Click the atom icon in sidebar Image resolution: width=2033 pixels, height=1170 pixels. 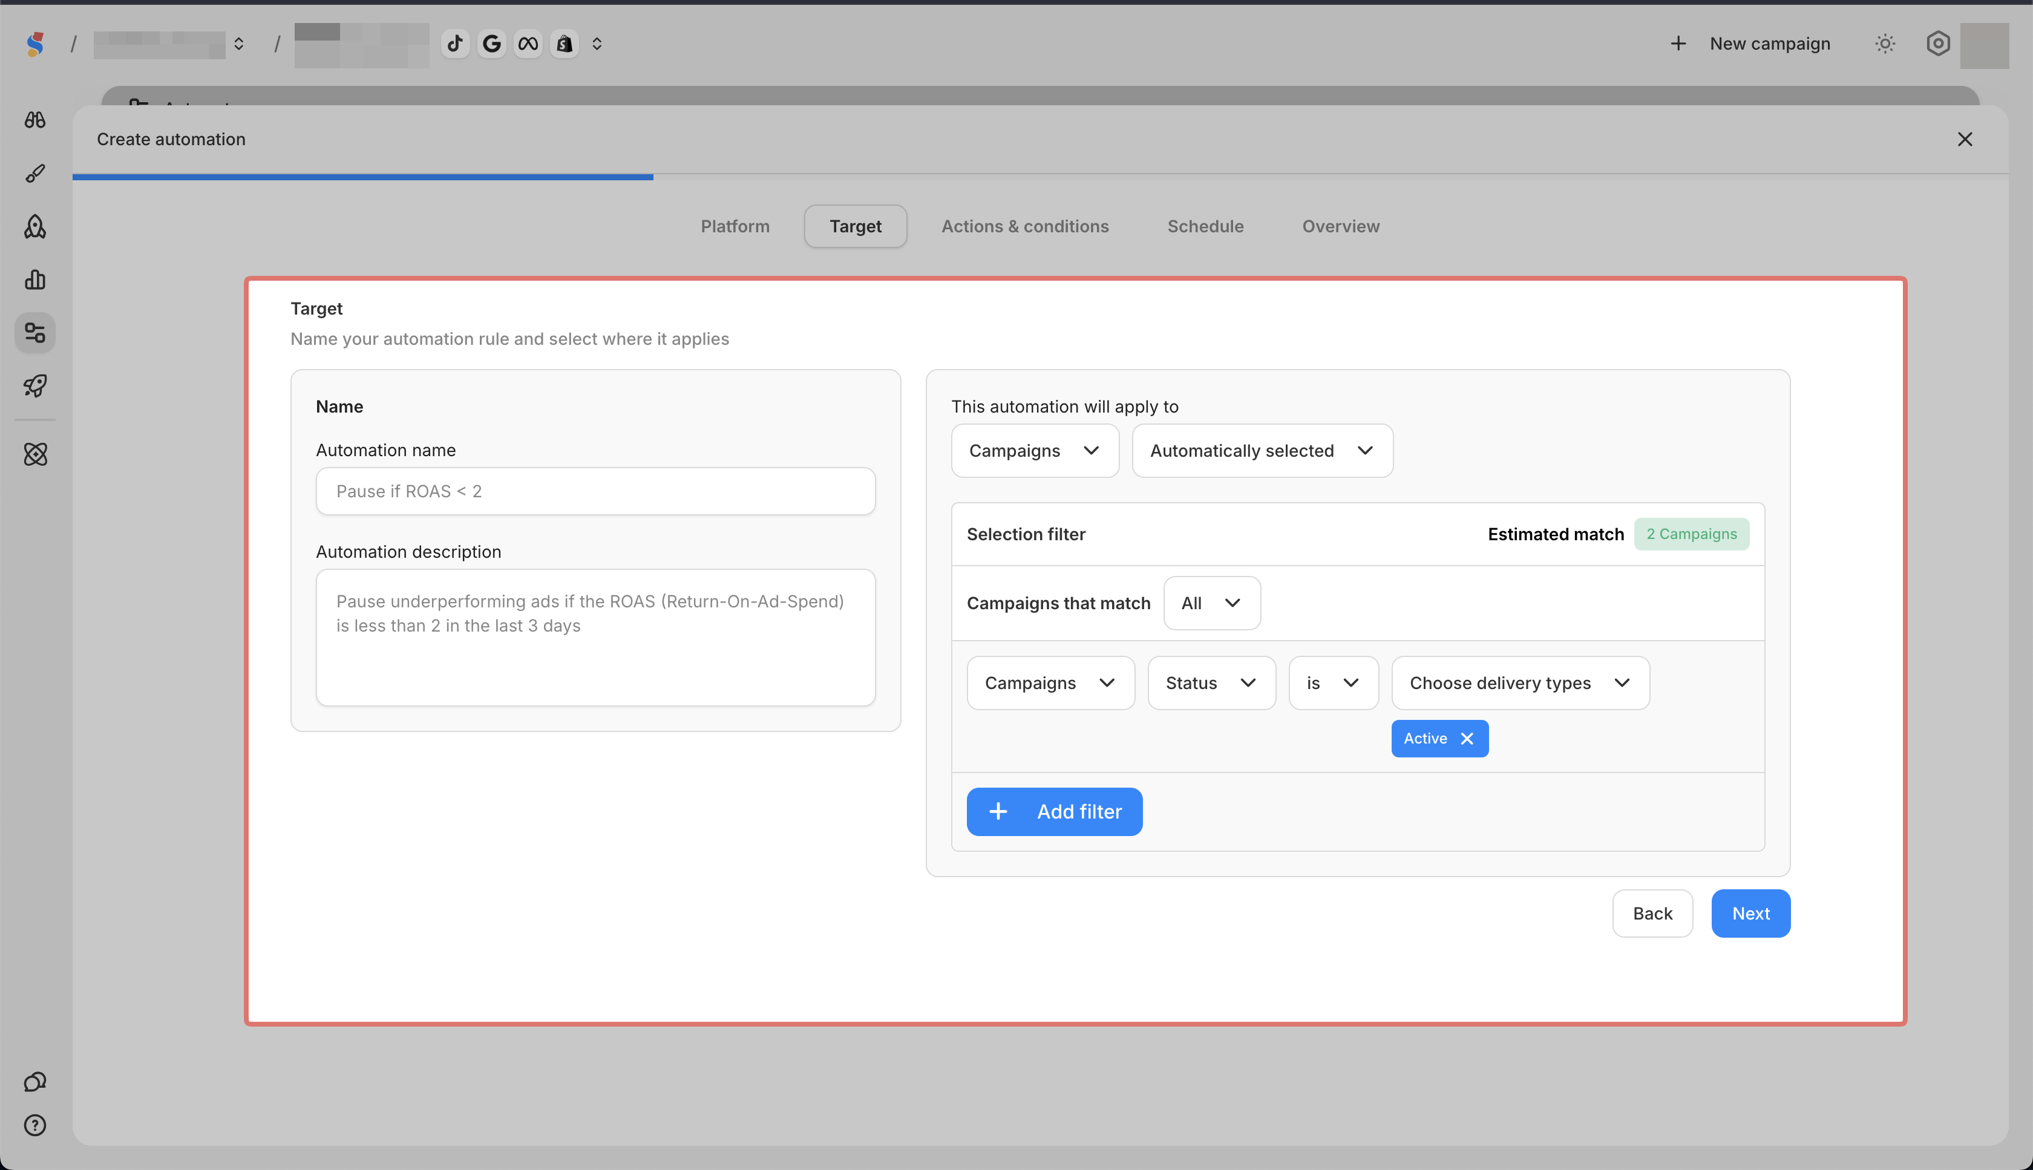pos(34,455)
